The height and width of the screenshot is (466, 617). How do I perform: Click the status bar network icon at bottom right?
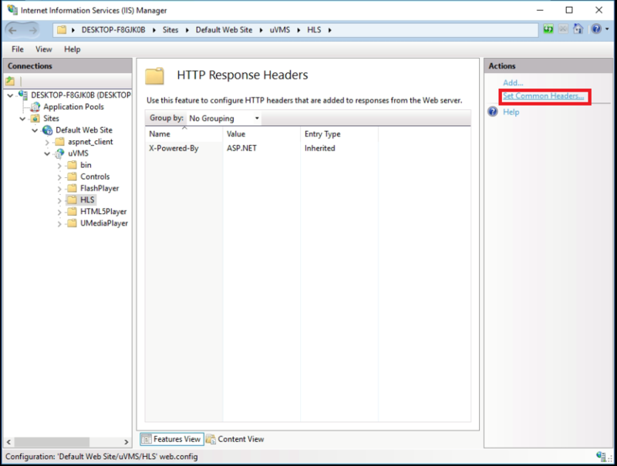601,456
